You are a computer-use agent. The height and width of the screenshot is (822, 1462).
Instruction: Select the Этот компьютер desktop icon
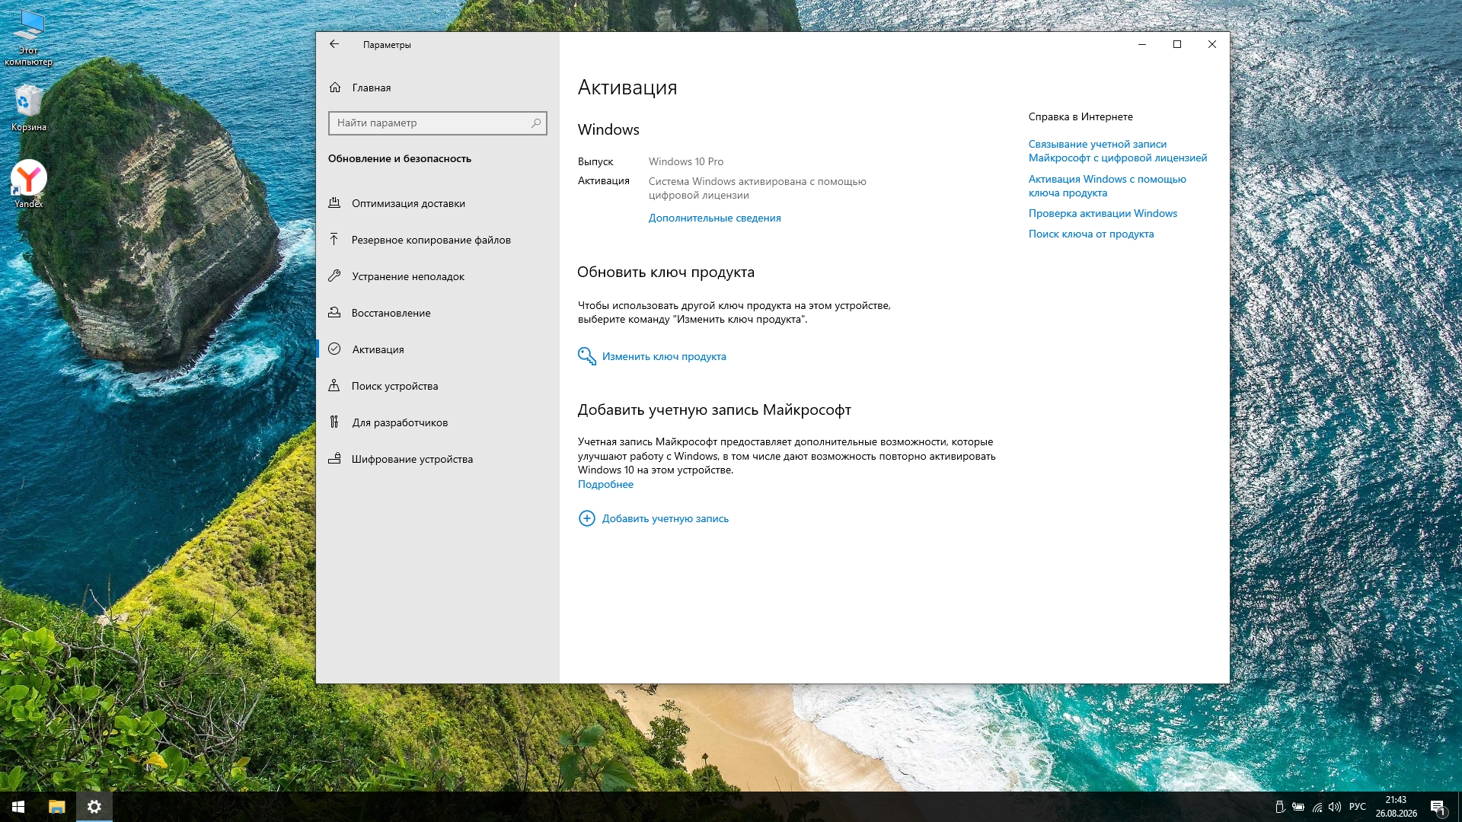(x=29, y=38)
